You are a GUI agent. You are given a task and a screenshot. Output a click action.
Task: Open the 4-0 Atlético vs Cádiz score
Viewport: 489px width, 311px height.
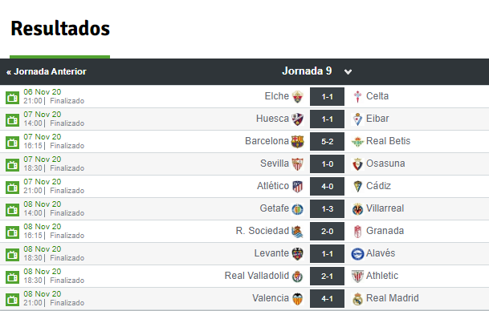click(x=327, y=186)
